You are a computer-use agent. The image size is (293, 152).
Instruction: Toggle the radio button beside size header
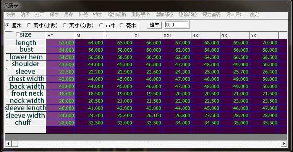(x=18, y=34)
